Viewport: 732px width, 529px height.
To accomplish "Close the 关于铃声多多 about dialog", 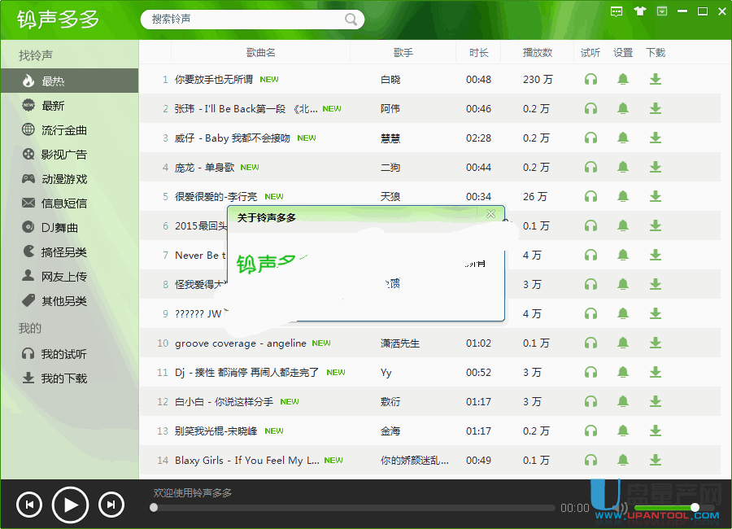I will pos(490,215).
